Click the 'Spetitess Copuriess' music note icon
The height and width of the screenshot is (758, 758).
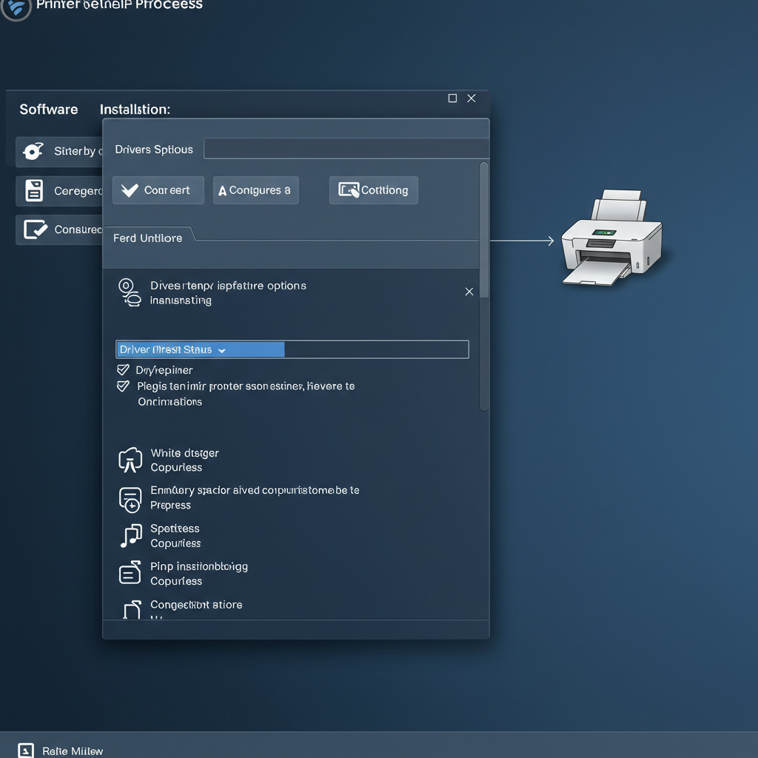(130, 536)
